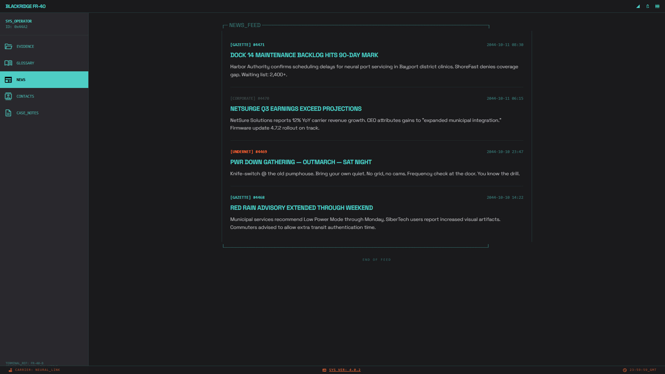Open the DOCK 14 MAINTENANCE BACKLOG headline

[304, 55]
